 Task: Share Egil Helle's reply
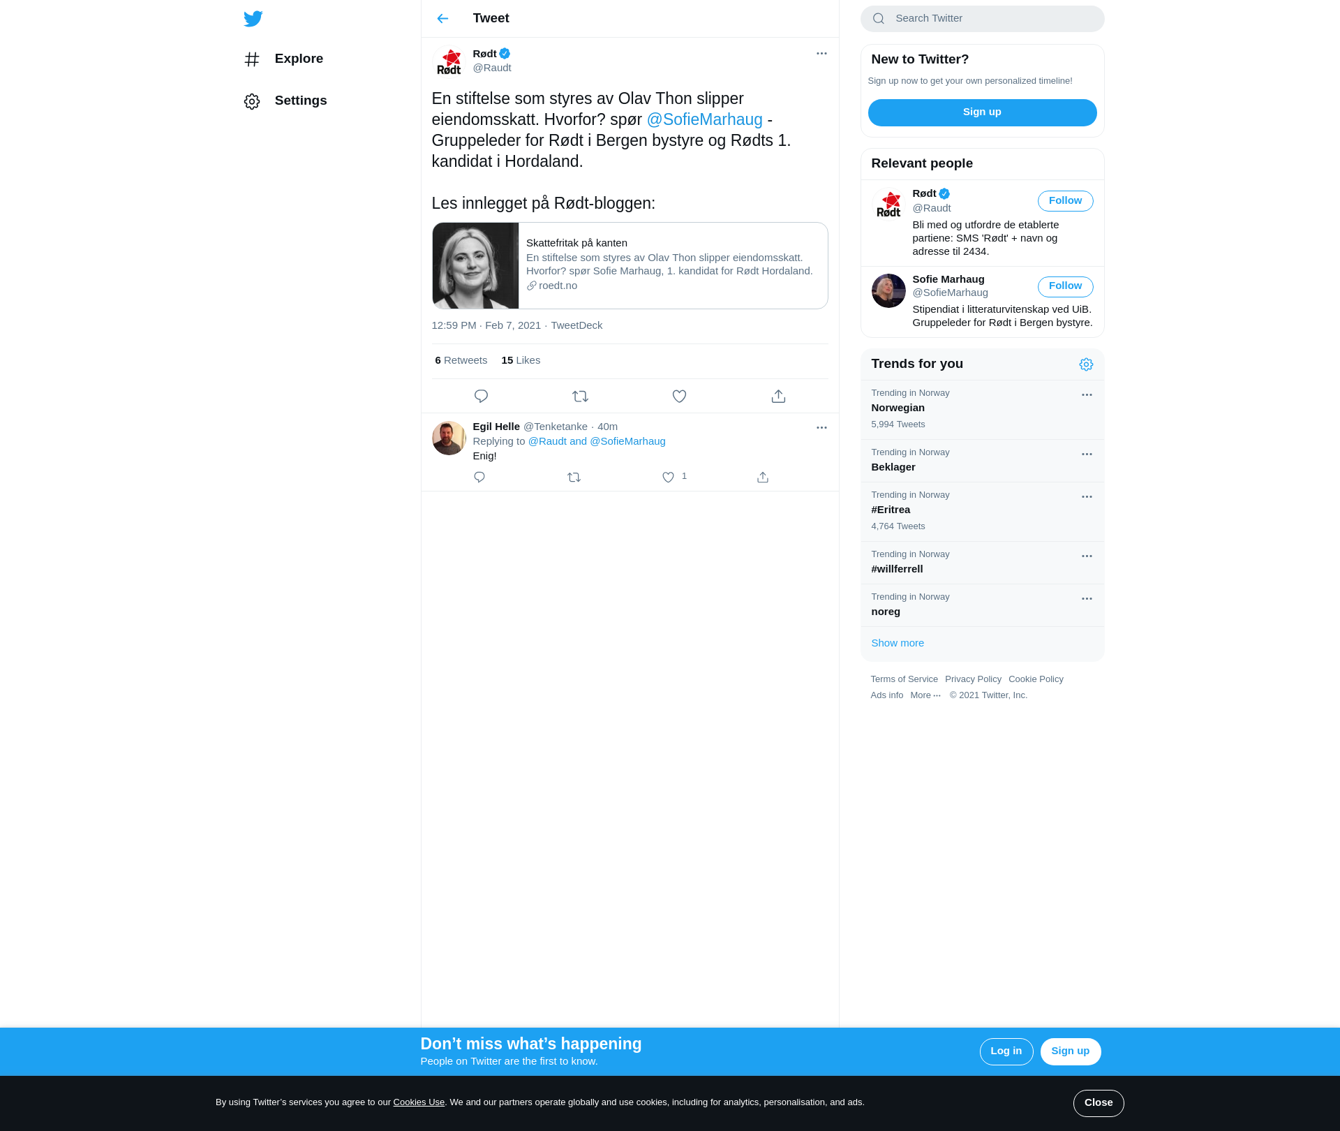(x=763, y=478)
